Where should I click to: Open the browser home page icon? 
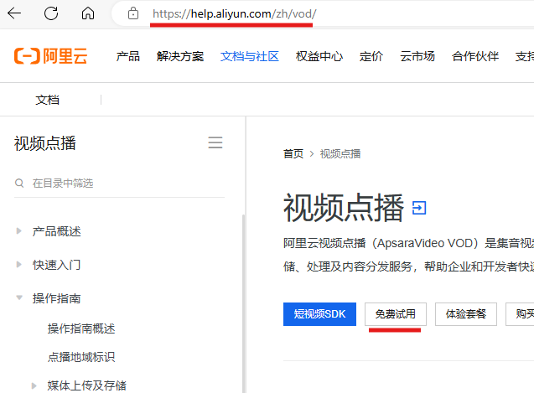tap(88, 13)
